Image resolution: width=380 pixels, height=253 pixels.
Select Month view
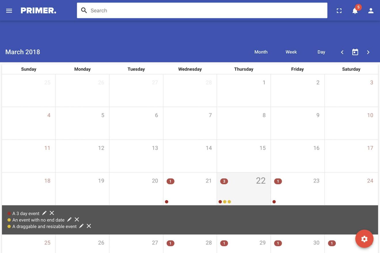tap(261, 52)
